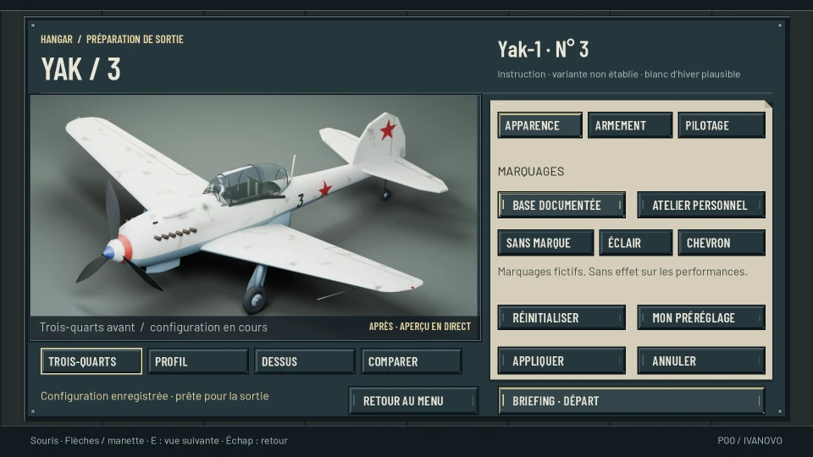Click the Réinitialiser button
813x457 pixels.
pyautogui.click(x=561, y=317)
